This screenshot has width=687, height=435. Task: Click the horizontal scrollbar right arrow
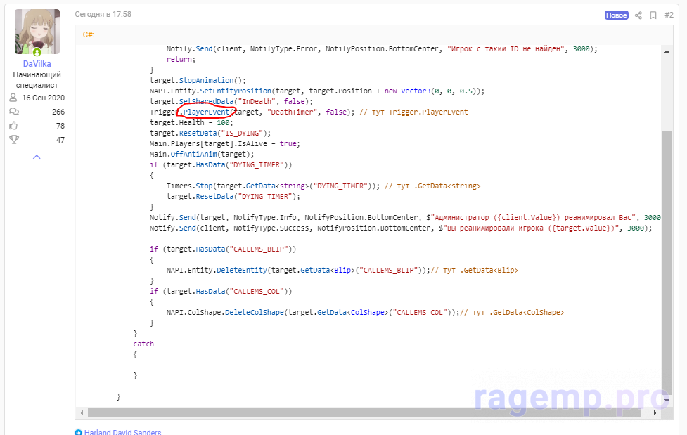(655, 413)
